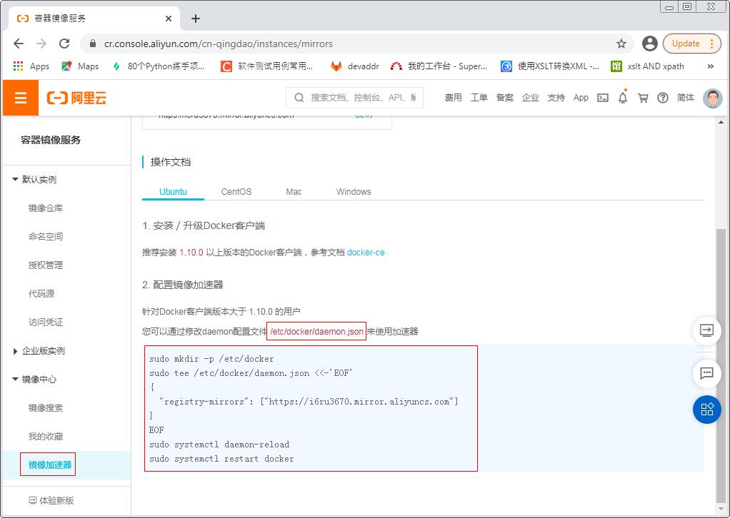The height and width of the screenshot is (518, 730).
Task: Open 命名空间 in sidebar
Action: click(46, 236)
